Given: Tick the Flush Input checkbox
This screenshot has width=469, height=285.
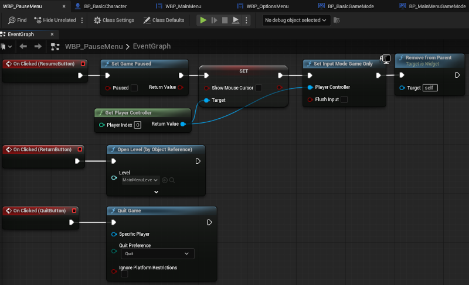Looking at the screenshot, I should click(344, 99).
